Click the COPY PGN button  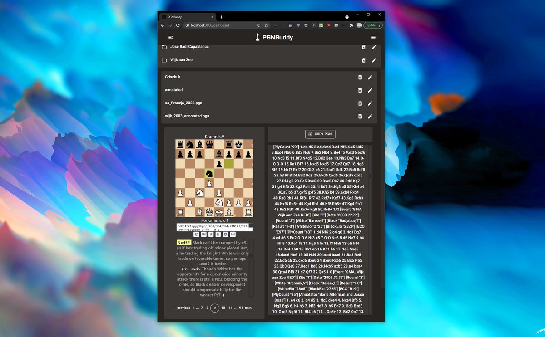point(320,134)
